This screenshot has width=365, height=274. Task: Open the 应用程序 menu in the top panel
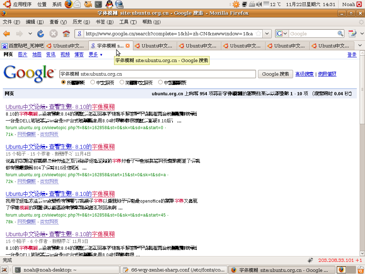click(22, 4)
